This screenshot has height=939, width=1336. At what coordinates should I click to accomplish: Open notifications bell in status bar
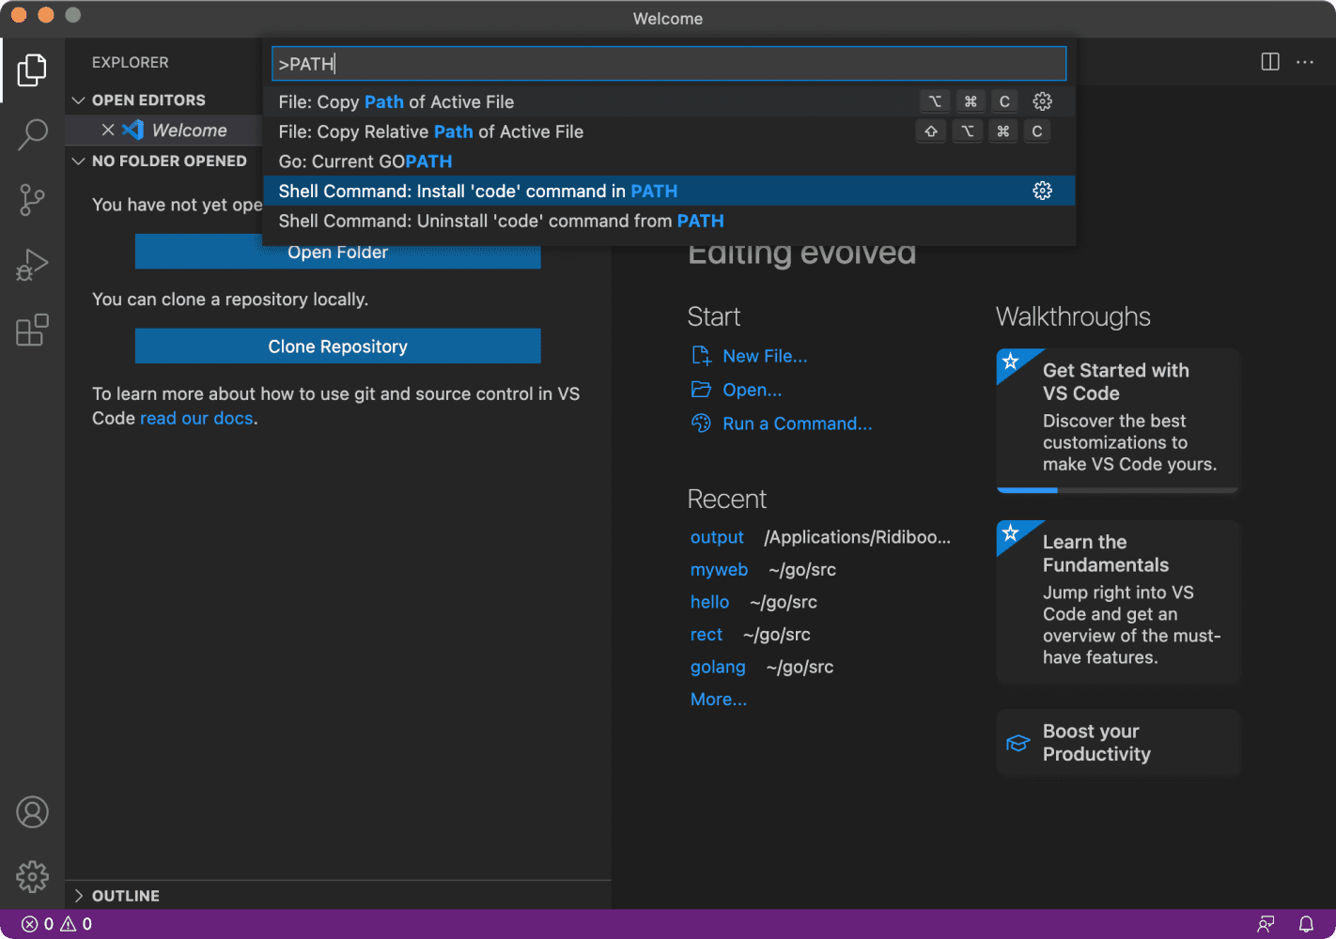coord(1306,924)
